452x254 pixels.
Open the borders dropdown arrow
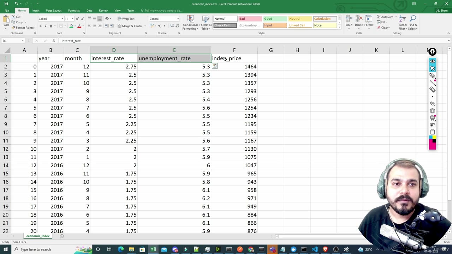click(x=65, y=26)
